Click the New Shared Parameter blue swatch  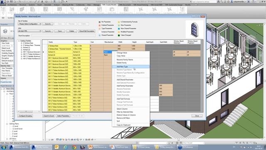pyautogui.click(x=119, y=29)
